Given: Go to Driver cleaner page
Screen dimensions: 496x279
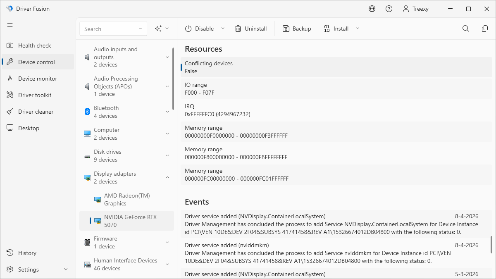Looking at the screenshot, I should point(36,112).
